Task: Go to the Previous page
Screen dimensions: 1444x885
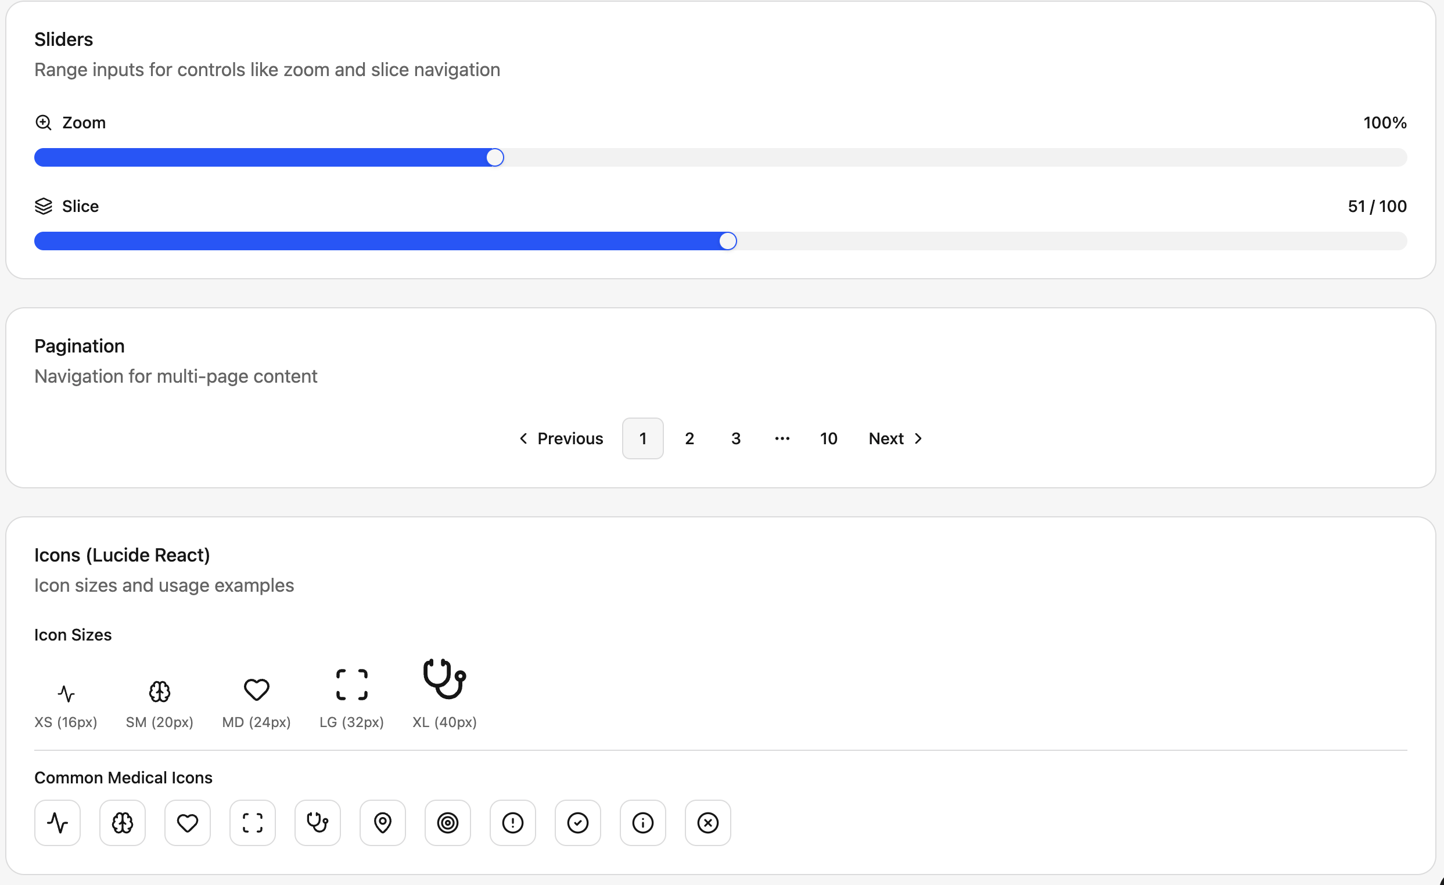Action: click(562, 438)
